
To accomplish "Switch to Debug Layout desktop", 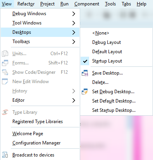I will point(116,42).
